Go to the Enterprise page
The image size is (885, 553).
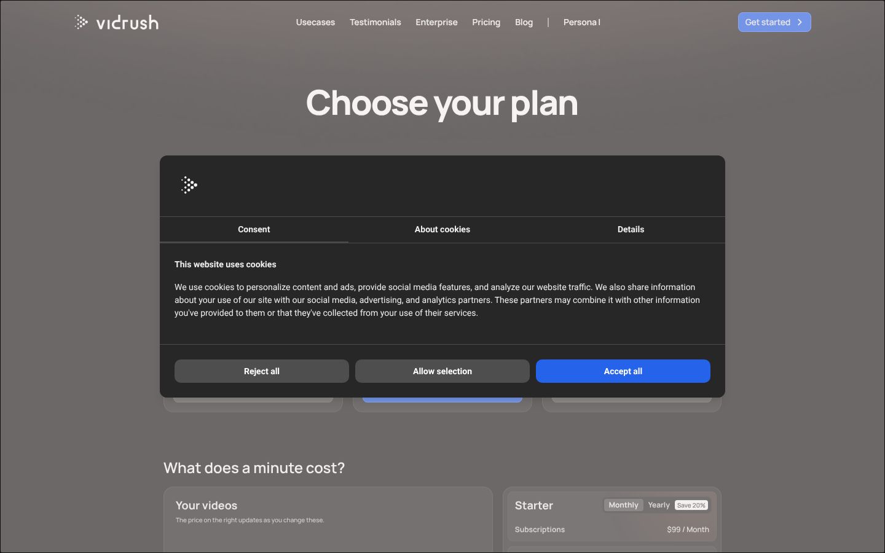pyautogui.click(x=436, y=22)
